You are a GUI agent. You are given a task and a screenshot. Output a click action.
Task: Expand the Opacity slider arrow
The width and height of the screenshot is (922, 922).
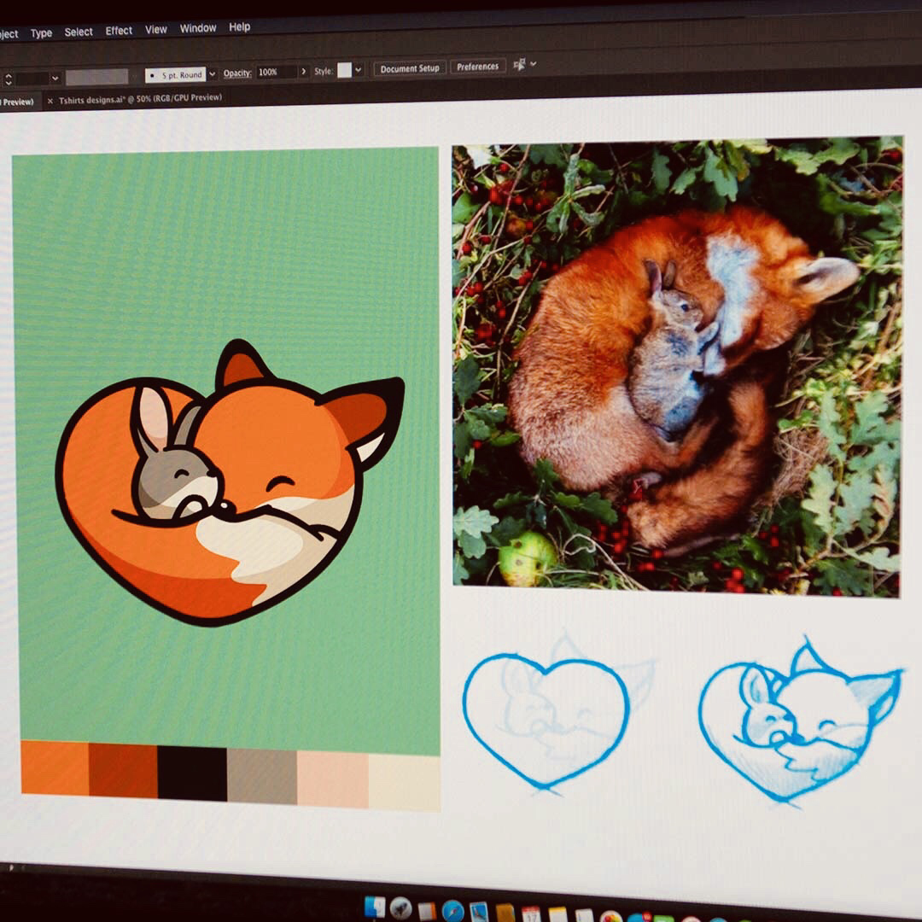click(x=303, y=72)
